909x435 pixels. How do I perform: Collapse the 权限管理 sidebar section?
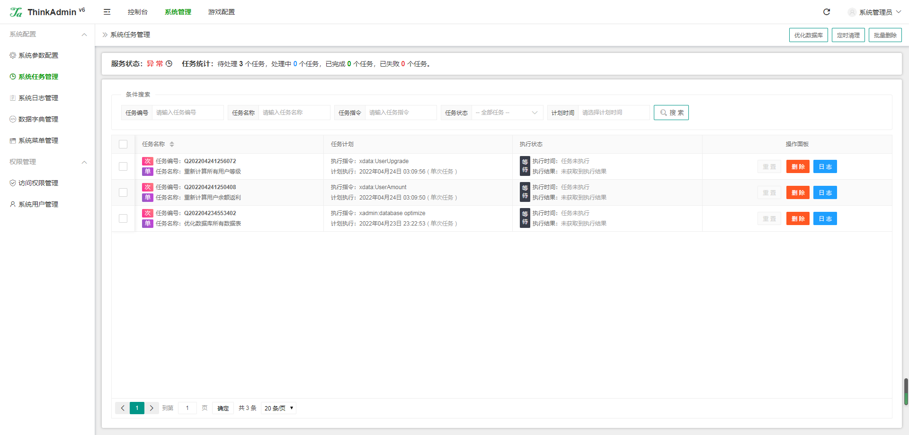pyautogui.click(x=84, y=162)
